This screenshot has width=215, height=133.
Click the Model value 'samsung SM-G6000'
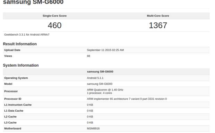[100, 84]
